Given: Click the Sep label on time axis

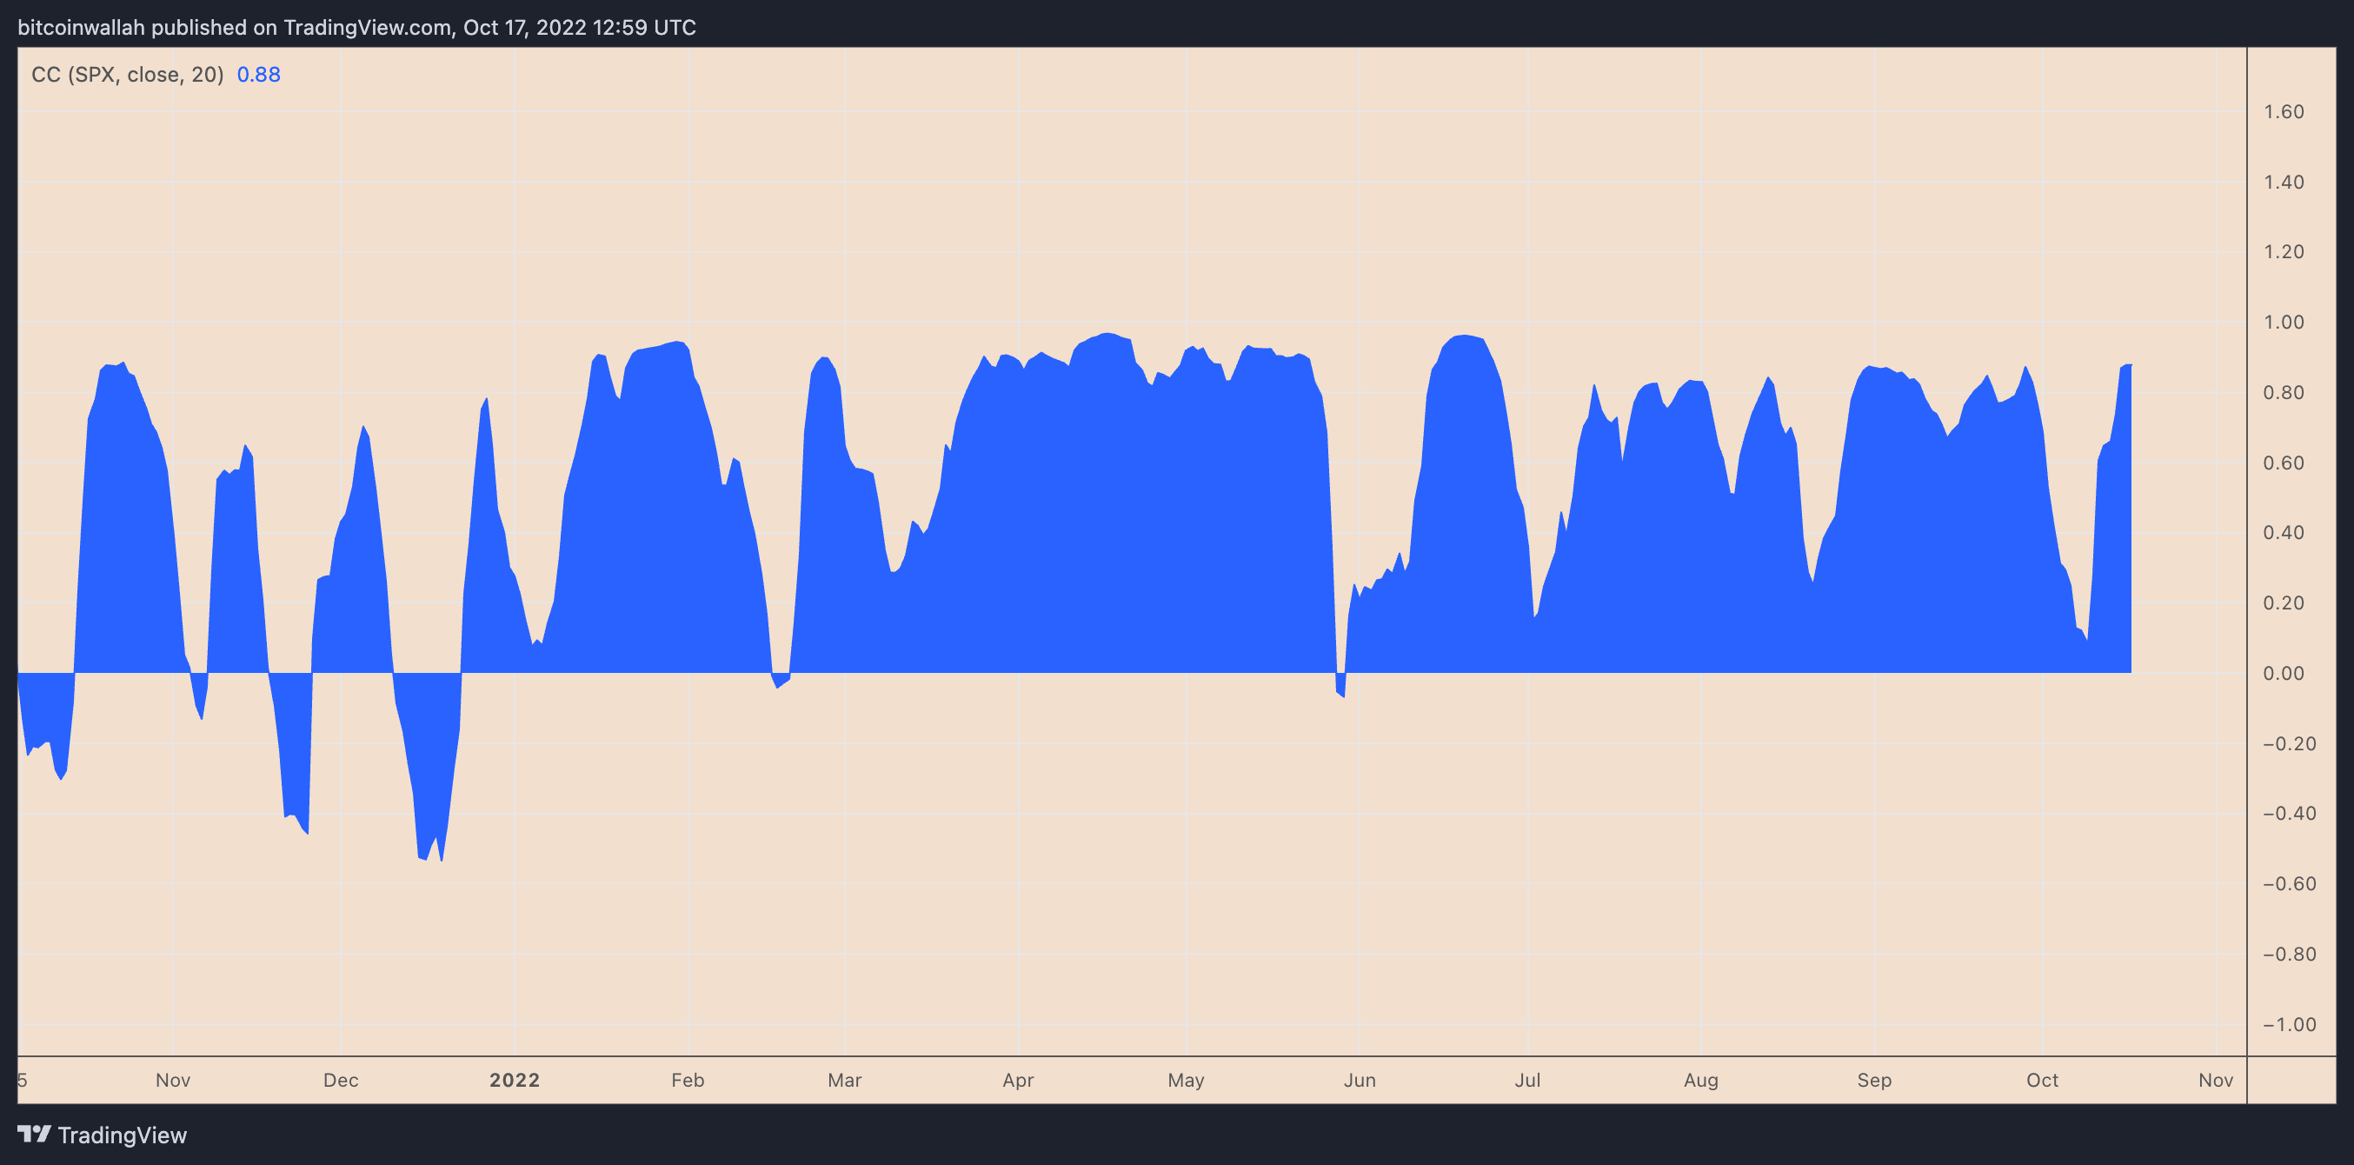Looking at the screenshot, I should coord(1873,1080).
